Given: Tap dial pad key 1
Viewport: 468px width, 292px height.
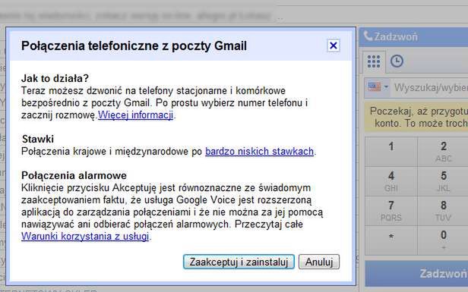Looking at the screenshot, I should pos(391,152).
